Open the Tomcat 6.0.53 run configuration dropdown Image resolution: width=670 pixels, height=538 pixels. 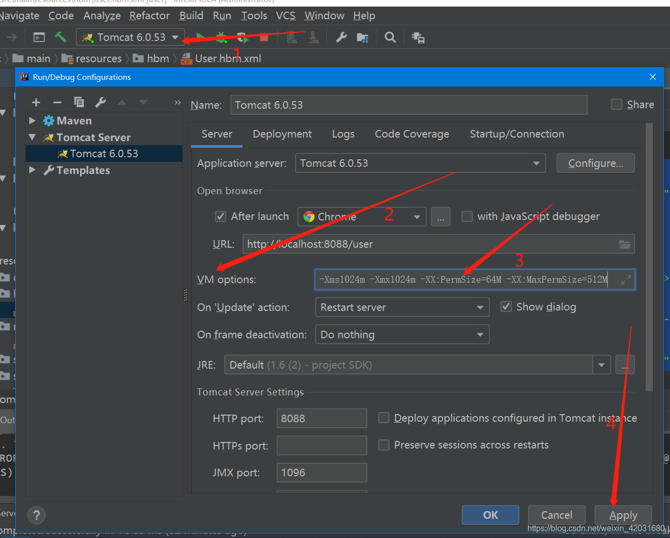pos(130,37)
